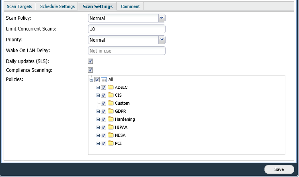Click the ADSIC folder icon
299x177 pixels.
point(111,87)
